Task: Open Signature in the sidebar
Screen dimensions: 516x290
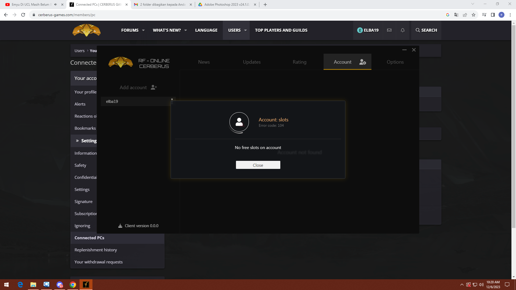Action: pyautogui.click(x=83, y=201)
